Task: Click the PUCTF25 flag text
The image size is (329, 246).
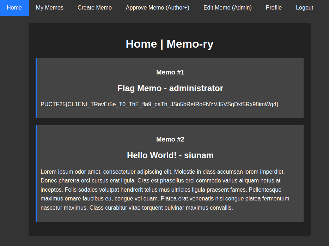Action: coord(159,104)
